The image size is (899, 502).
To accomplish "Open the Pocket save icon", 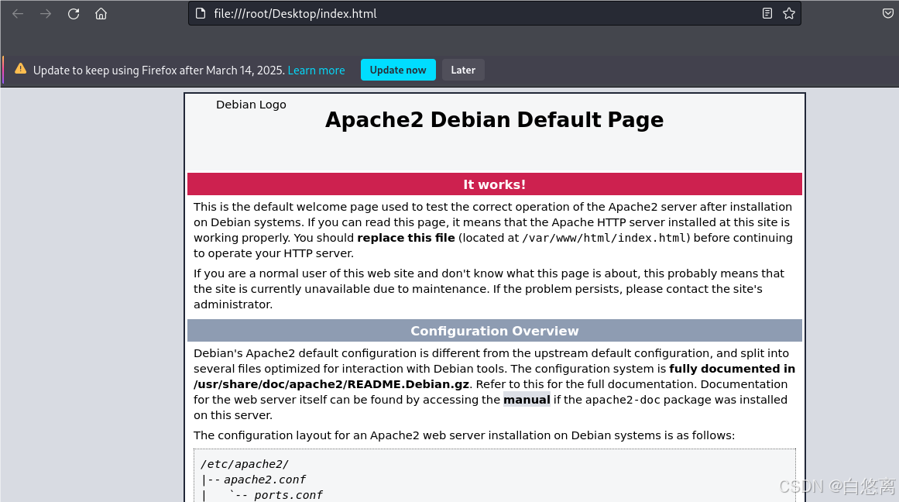I will (887, 13).
